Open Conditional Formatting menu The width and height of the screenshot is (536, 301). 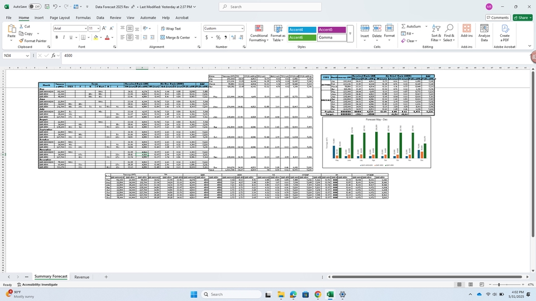pyautogui.click(x=259, y=33)
